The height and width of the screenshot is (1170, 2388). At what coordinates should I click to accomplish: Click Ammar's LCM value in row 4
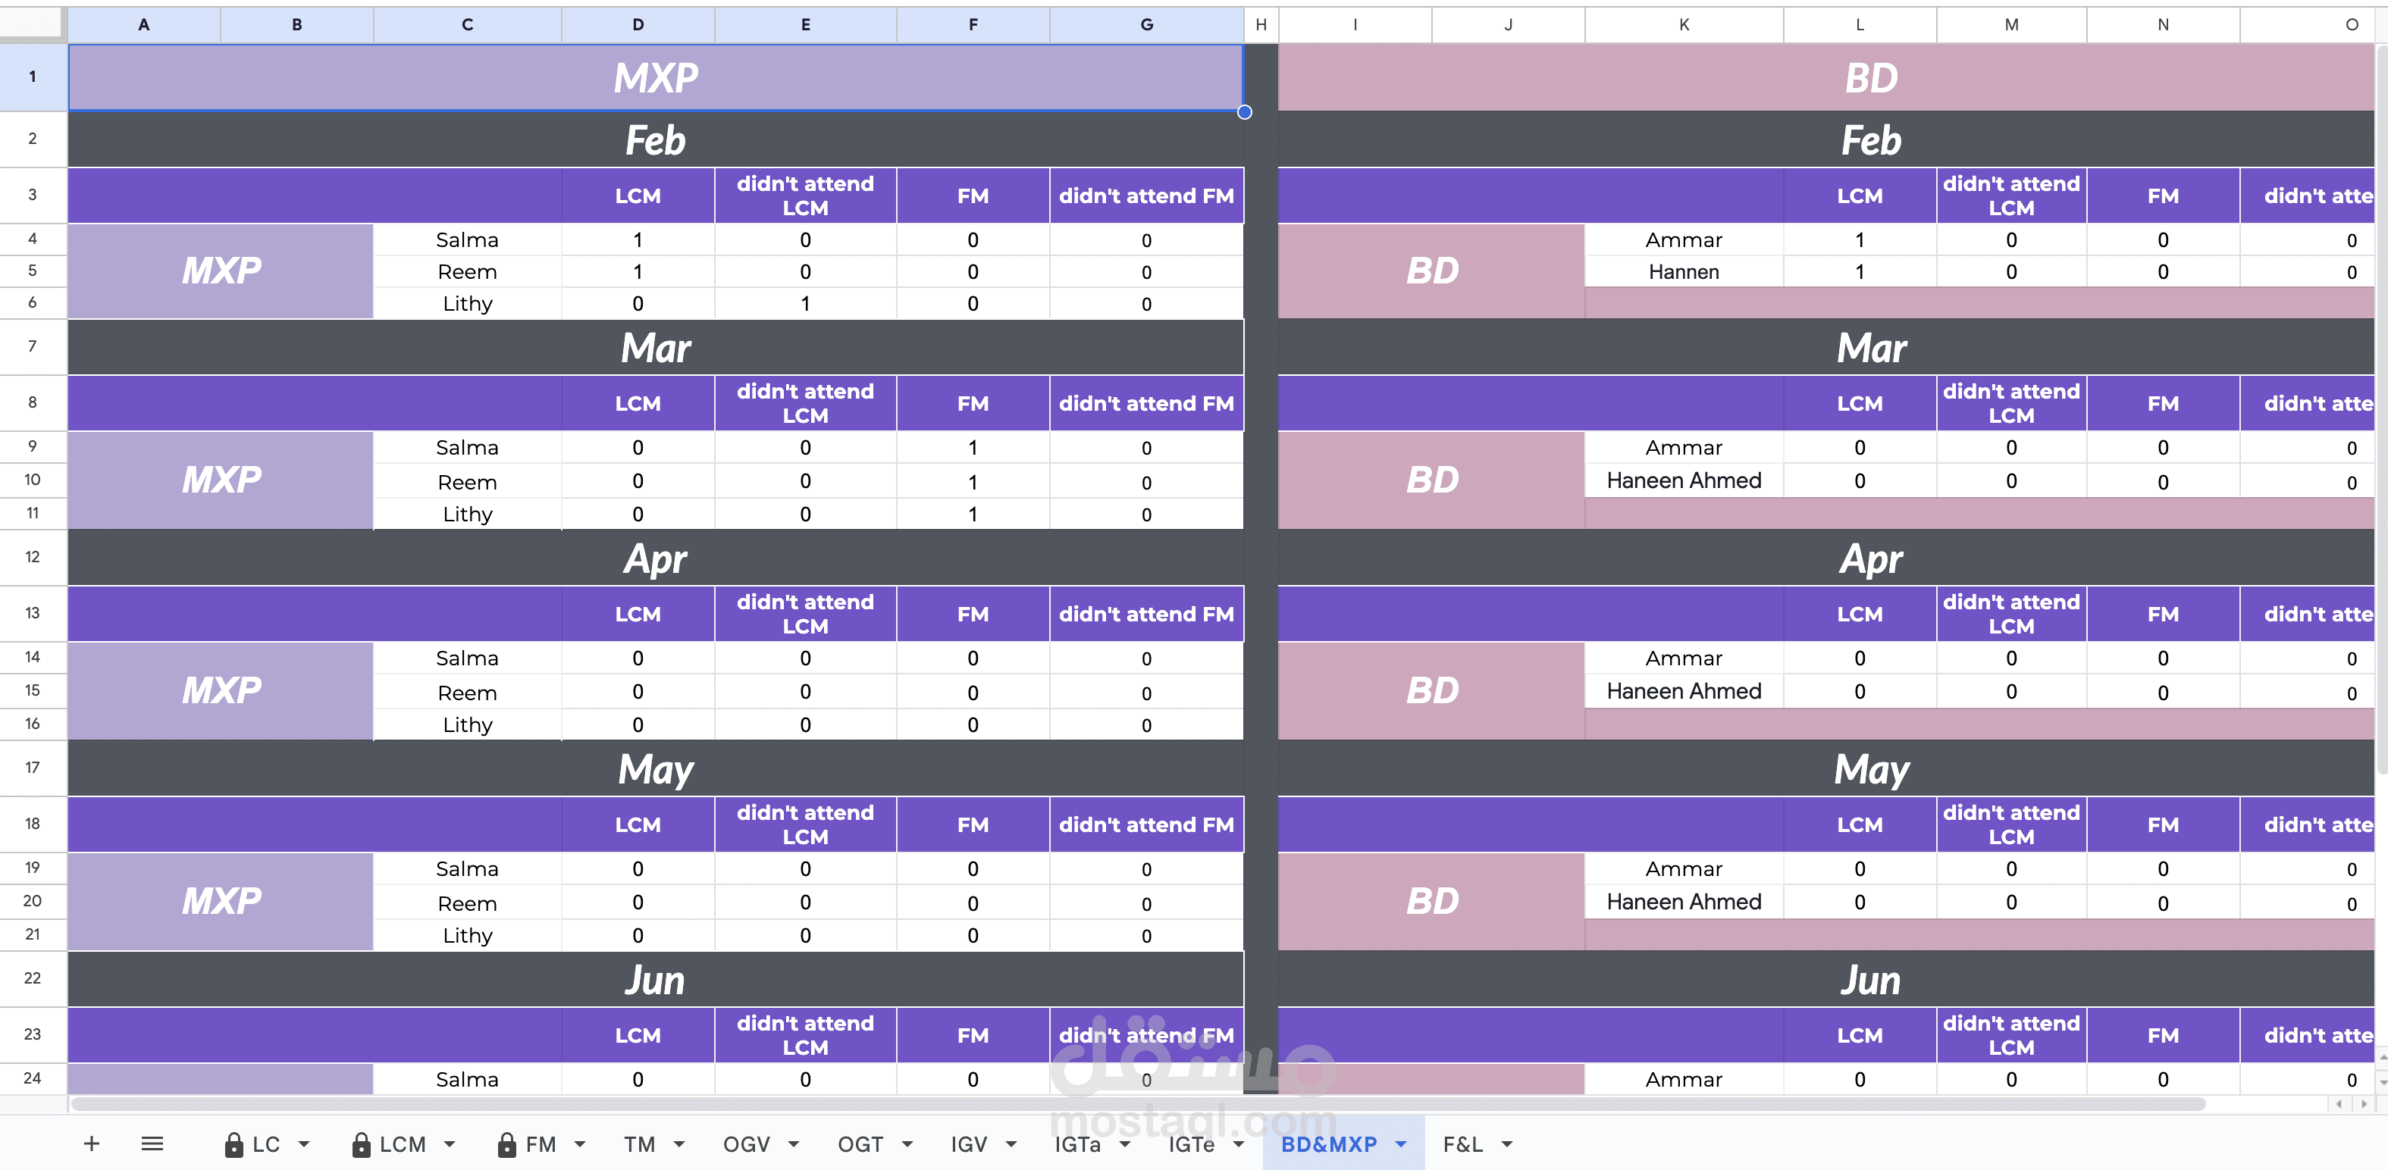[1859, 240]
